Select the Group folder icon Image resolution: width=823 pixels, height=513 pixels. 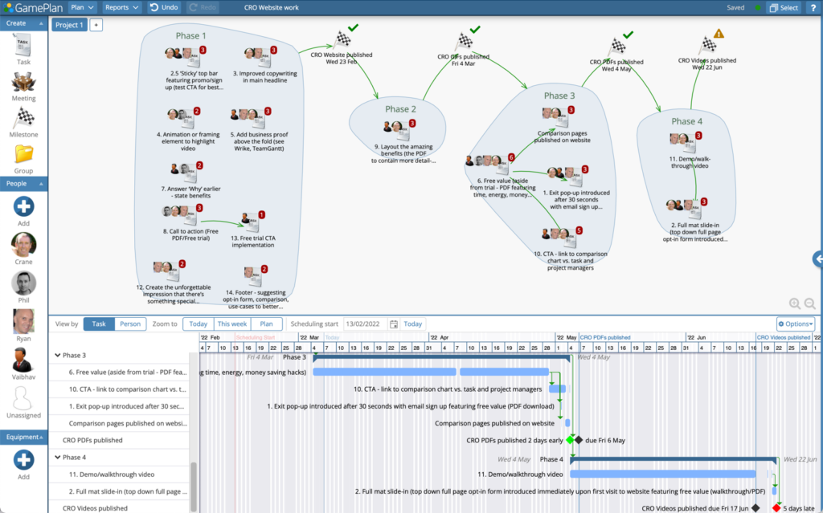tap(23, 154)
